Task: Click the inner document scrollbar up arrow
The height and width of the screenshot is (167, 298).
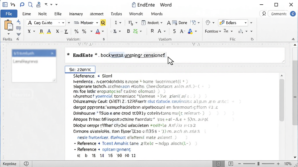Action: [x=282, y=76]
